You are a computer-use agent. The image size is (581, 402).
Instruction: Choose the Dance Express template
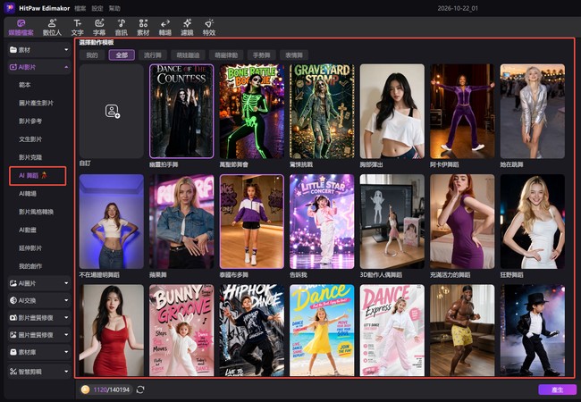pyautogui.click(x=392, y=331)
